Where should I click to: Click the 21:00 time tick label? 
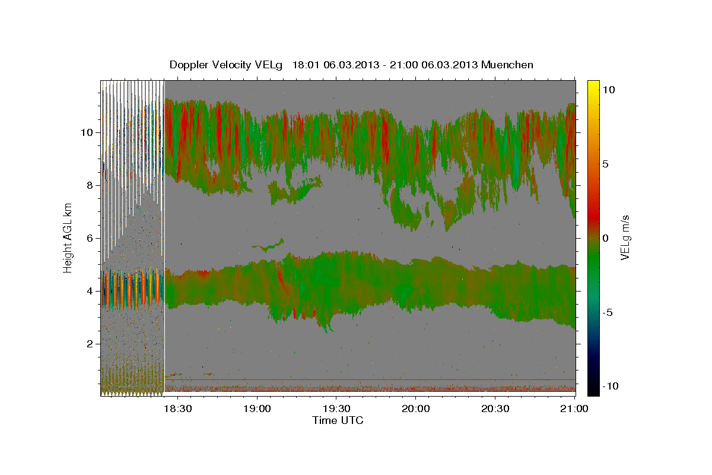(574, 409)
